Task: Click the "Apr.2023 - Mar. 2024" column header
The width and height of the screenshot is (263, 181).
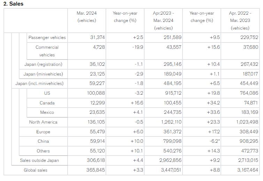Action: [x=163, y=20]
